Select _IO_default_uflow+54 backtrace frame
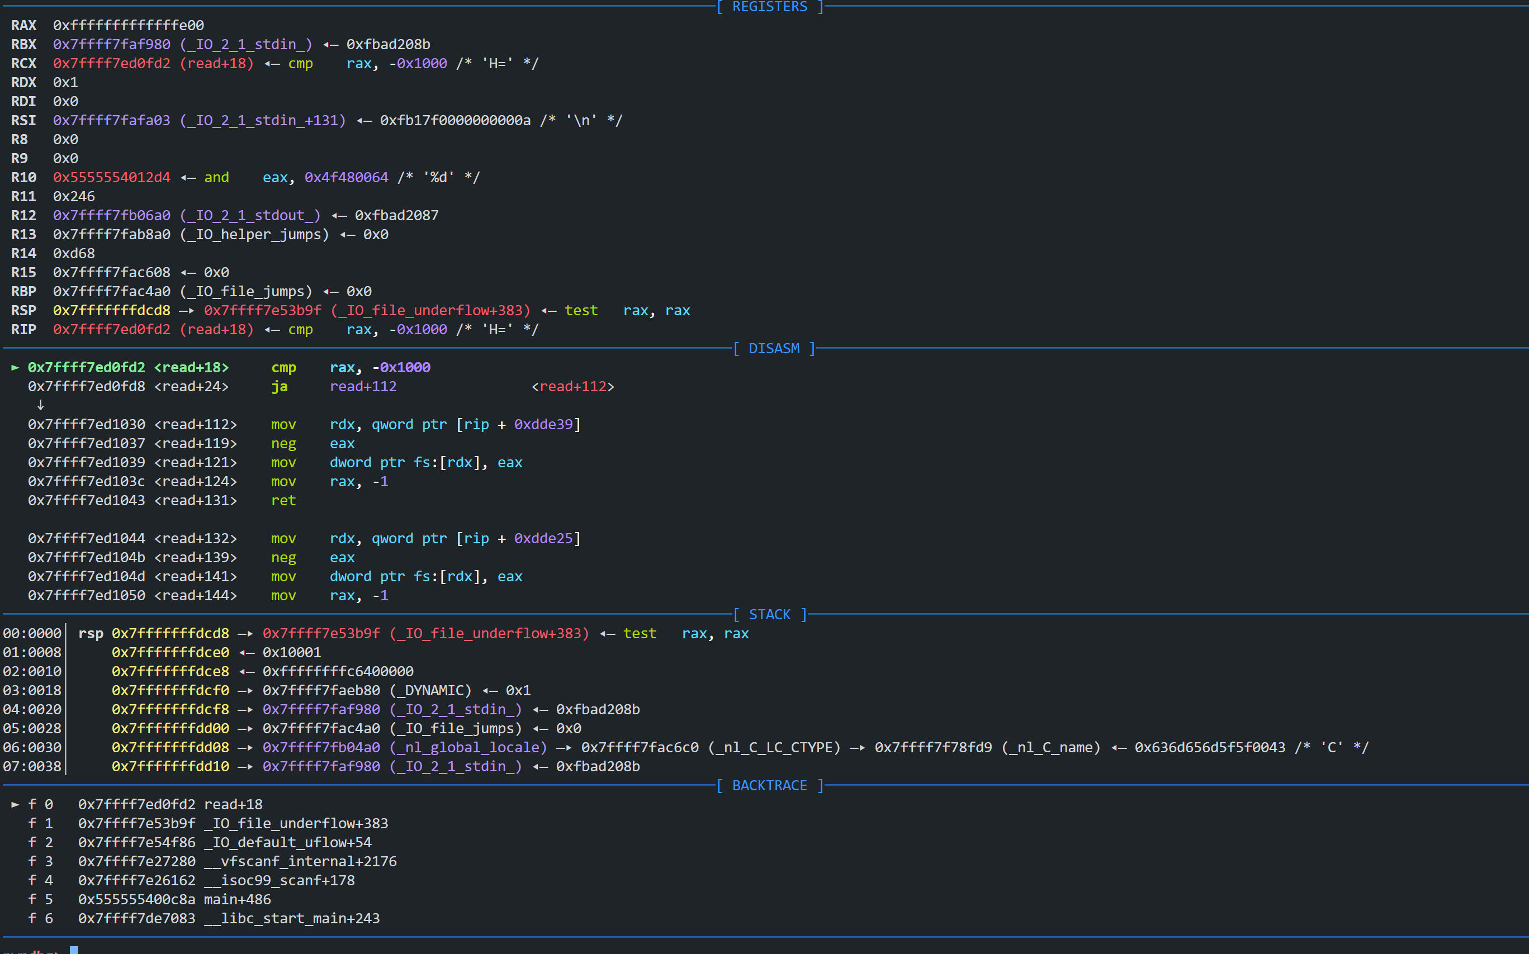The image size is (1529, 954). (x=288, y=842)
